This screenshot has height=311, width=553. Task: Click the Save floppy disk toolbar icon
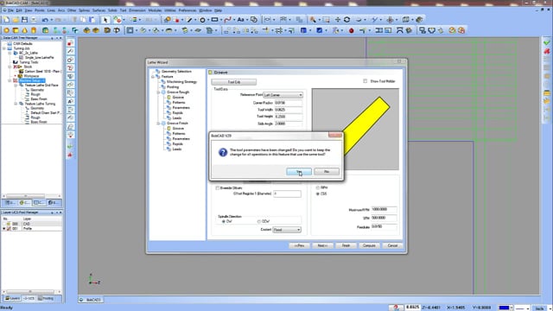pyautogui.click(x=24, y=20)
